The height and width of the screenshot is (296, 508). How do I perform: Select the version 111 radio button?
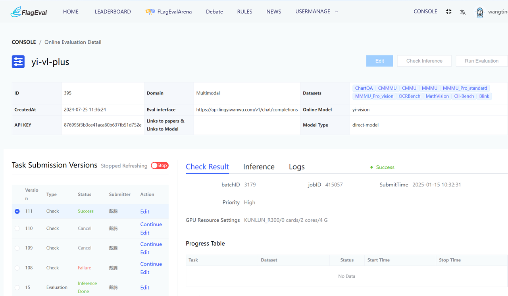coord(17,211)
